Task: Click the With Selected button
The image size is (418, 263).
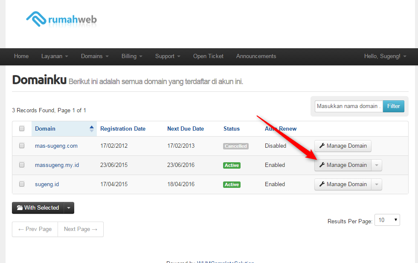Action: click(x=38, y=208)
